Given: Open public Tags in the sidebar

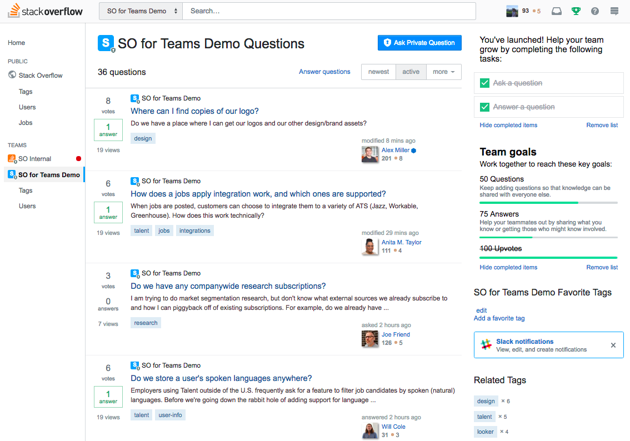Looking at the screenshot, I should pos(26,92).
